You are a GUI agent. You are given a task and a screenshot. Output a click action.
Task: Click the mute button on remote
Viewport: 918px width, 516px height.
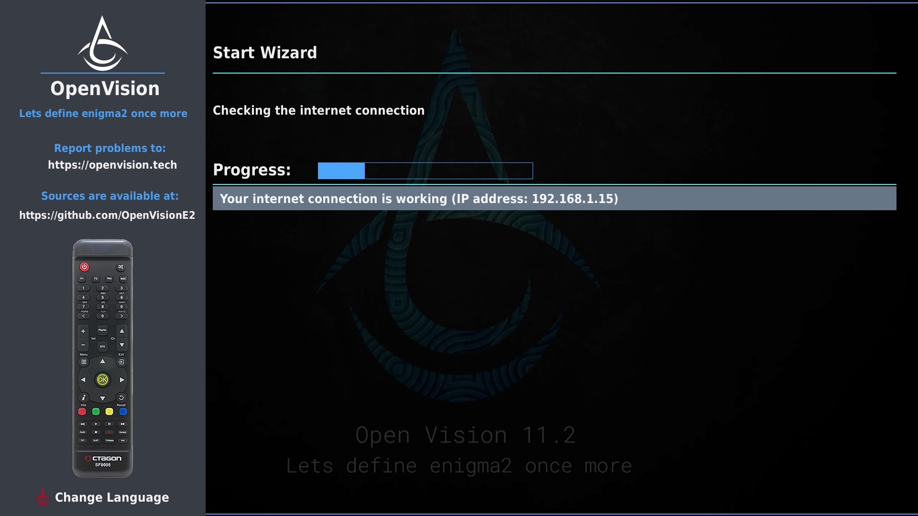point(120,267)
